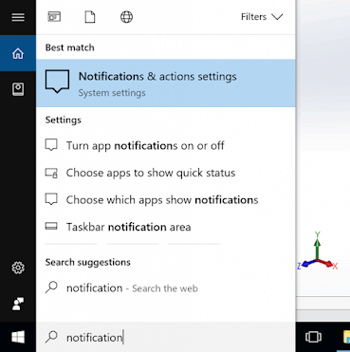Click the XYZ axis triad in background window
Image resolution: width=350 pixels, height=352 pixels.
318,251
